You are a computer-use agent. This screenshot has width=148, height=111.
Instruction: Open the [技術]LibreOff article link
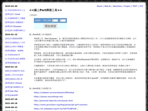[x=11, y=95]
